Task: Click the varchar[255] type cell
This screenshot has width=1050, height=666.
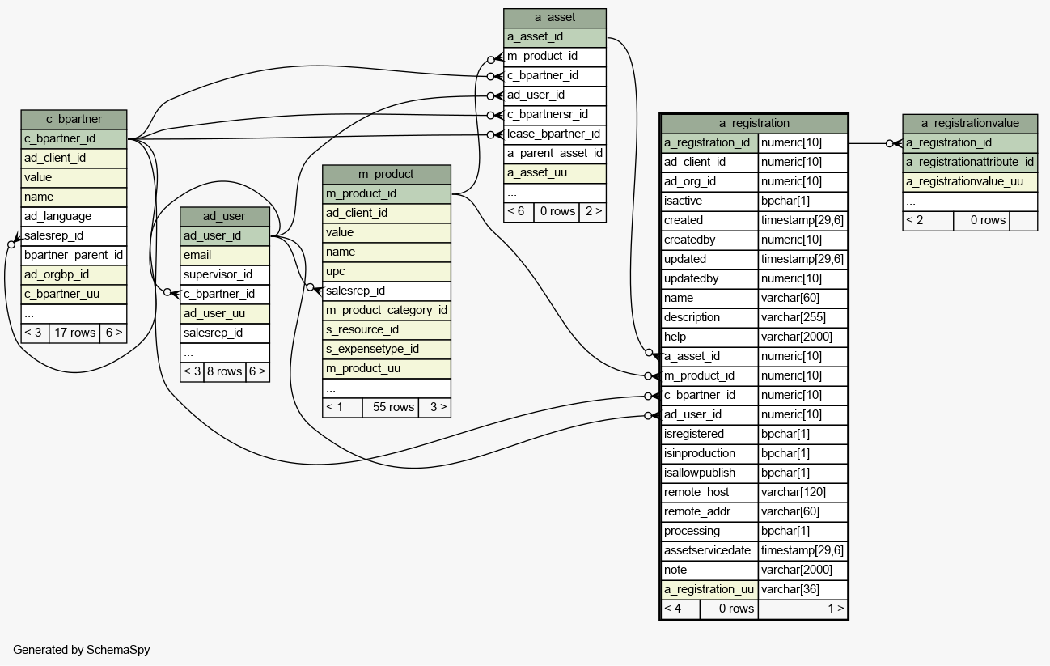Action: [802, 317]
